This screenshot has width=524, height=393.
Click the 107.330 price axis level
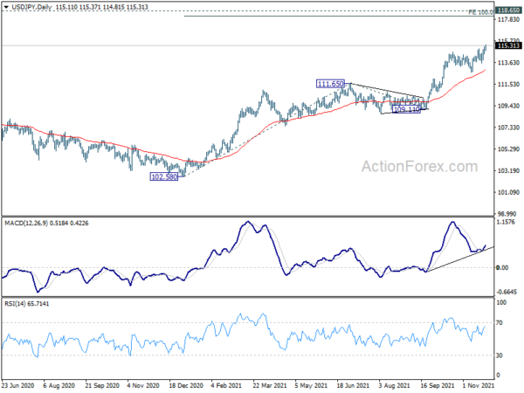[x=508, y=128]
